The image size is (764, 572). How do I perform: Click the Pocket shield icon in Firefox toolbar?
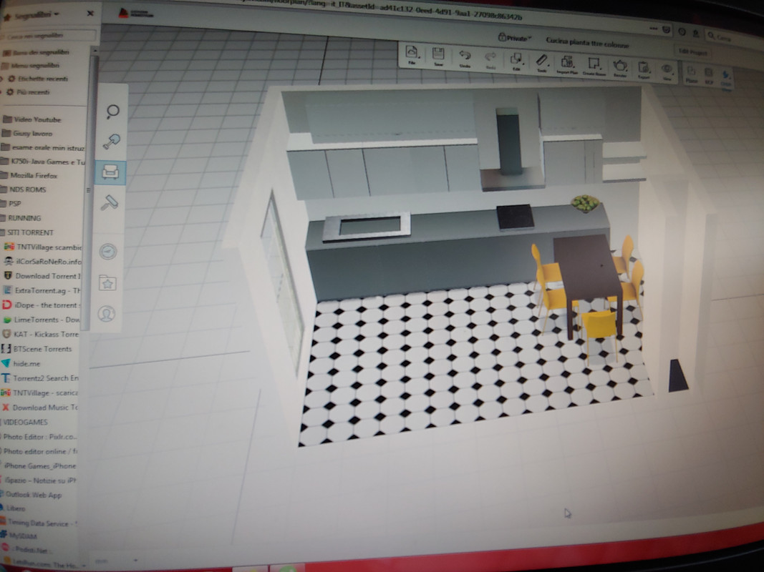click(666, 29)
